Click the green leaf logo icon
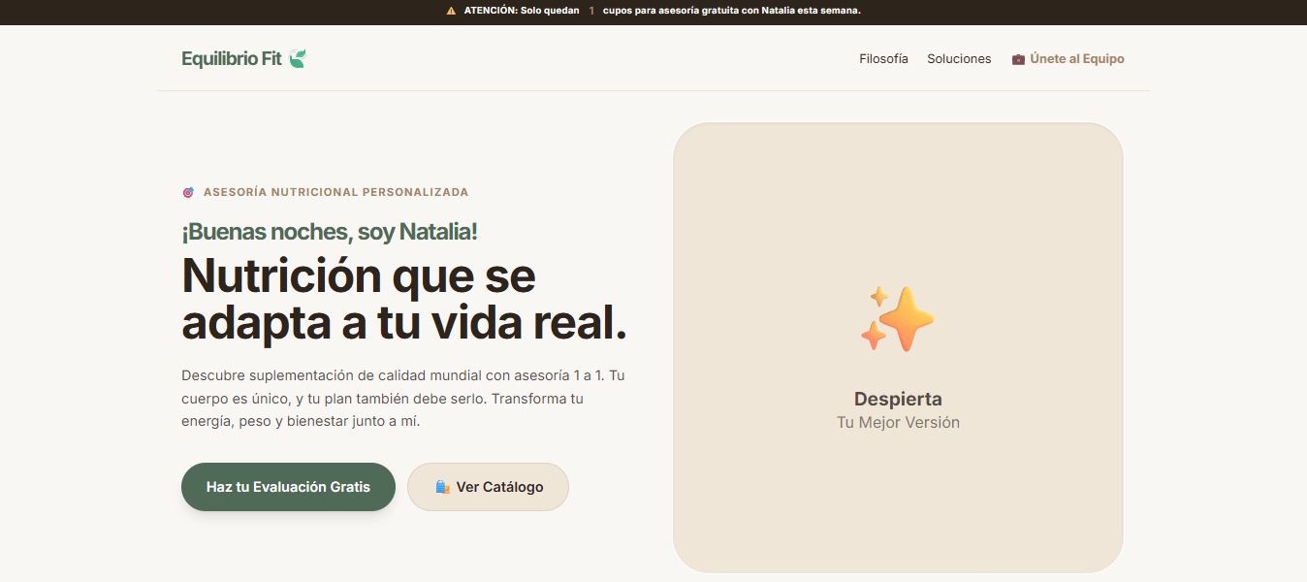 pyautogui.click(x=298, y=58)
